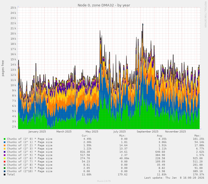Click the Cur value 4.49k

[x=87, y=139]
